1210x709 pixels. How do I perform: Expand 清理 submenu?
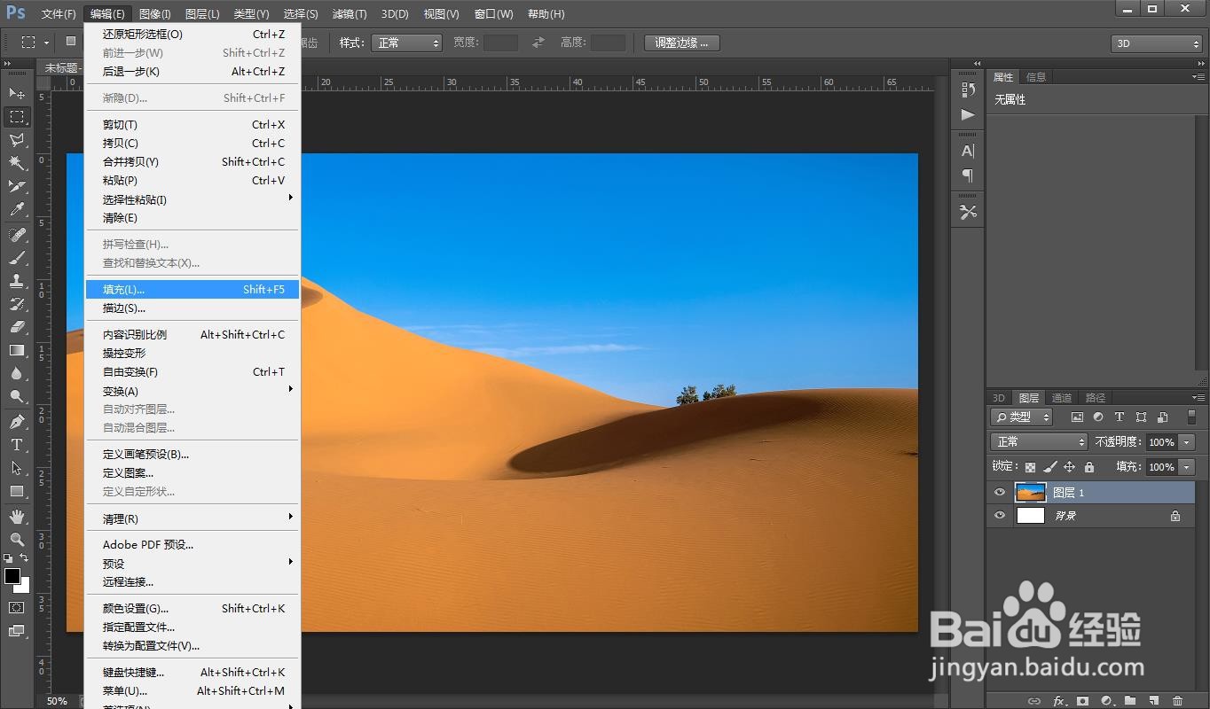point(192,518)
